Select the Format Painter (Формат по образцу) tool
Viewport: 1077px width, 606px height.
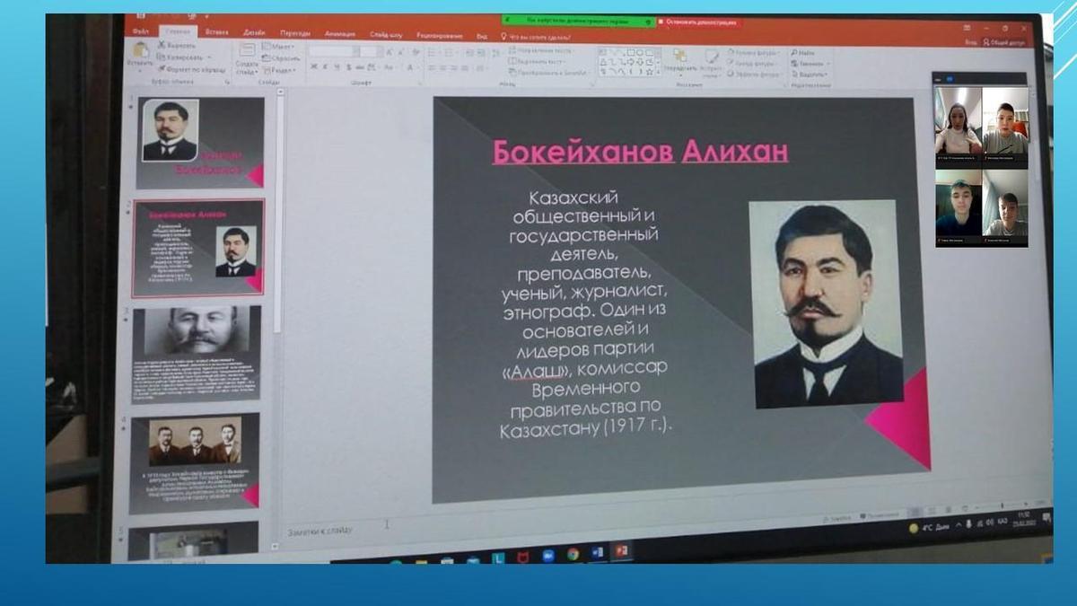162,68
